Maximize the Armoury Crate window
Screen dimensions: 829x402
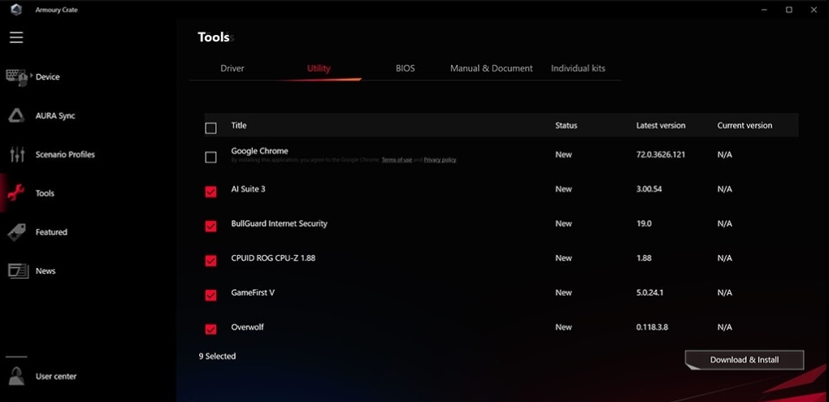(x=789, y=10)
